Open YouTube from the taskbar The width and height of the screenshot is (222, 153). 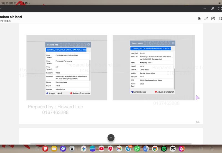point(101,149)
